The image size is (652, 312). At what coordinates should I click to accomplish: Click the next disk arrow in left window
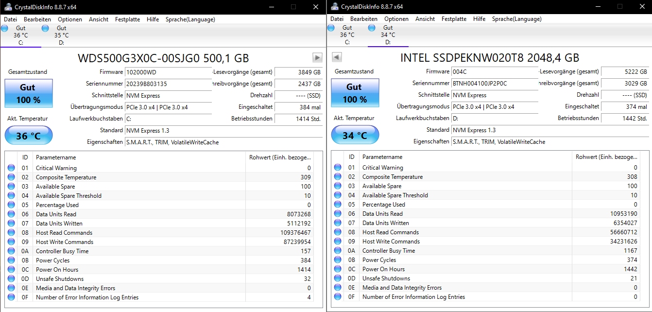click(317, 58)
